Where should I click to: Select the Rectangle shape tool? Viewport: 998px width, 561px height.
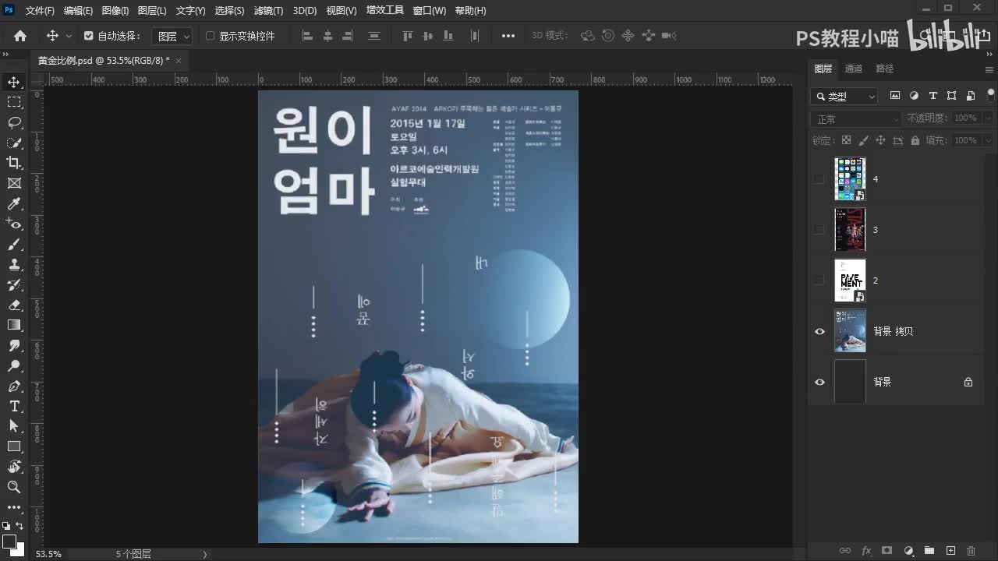pyautogui.click(x=14, y=446)
